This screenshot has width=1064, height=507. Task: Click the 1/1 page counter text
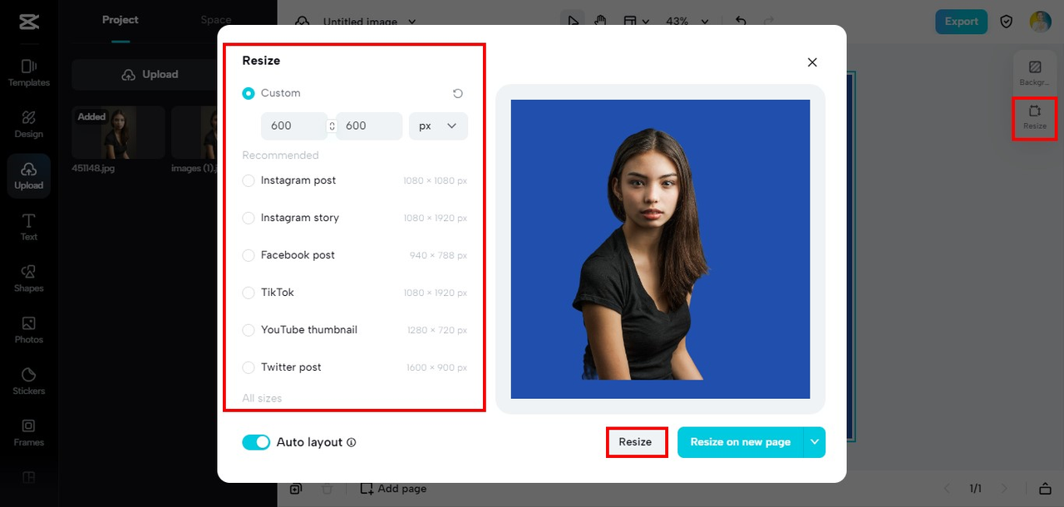[975, 489]
